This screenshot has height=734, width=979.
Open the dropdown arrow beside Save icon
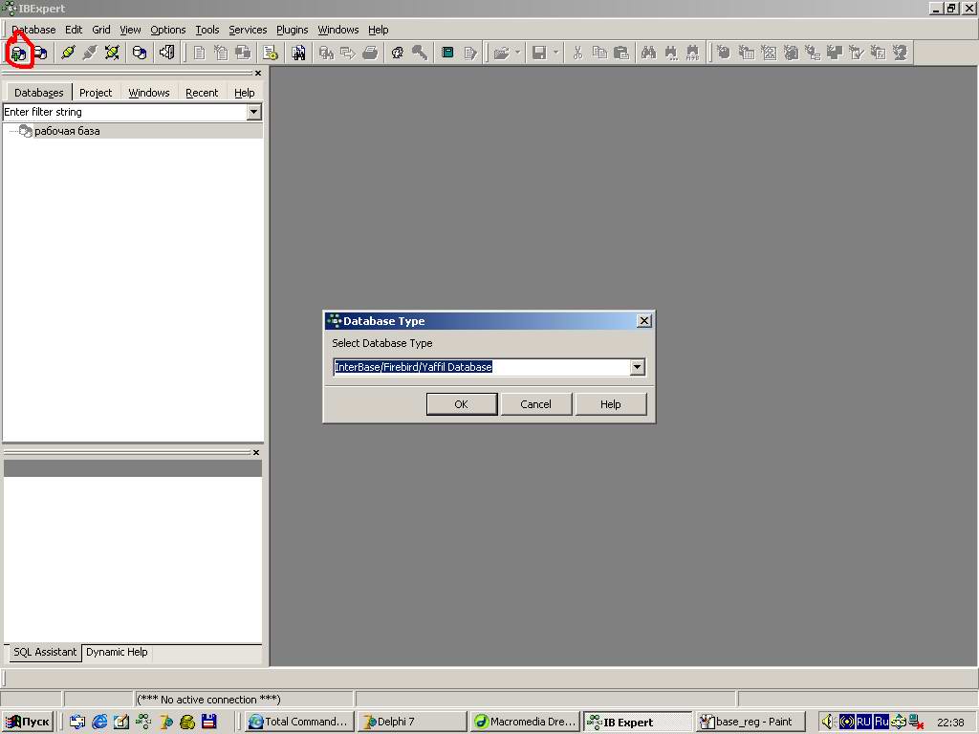click(x=555, y=54)
